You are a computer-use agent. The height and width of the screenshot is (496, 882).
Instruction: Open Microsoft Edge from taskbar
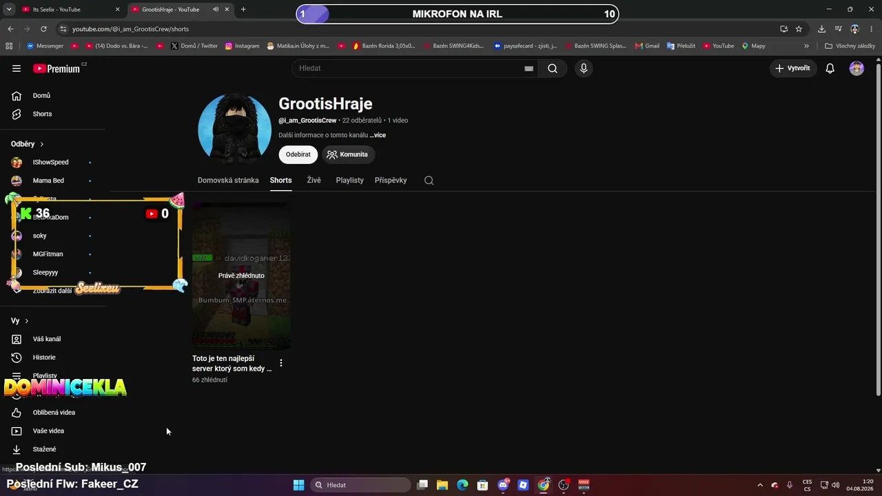point(462,485)
